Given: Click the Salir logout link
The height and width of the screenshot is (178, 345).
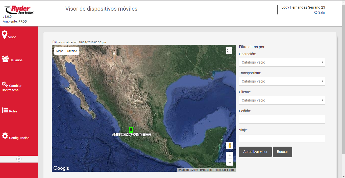Looking at the screenshot, I should 319,12.
